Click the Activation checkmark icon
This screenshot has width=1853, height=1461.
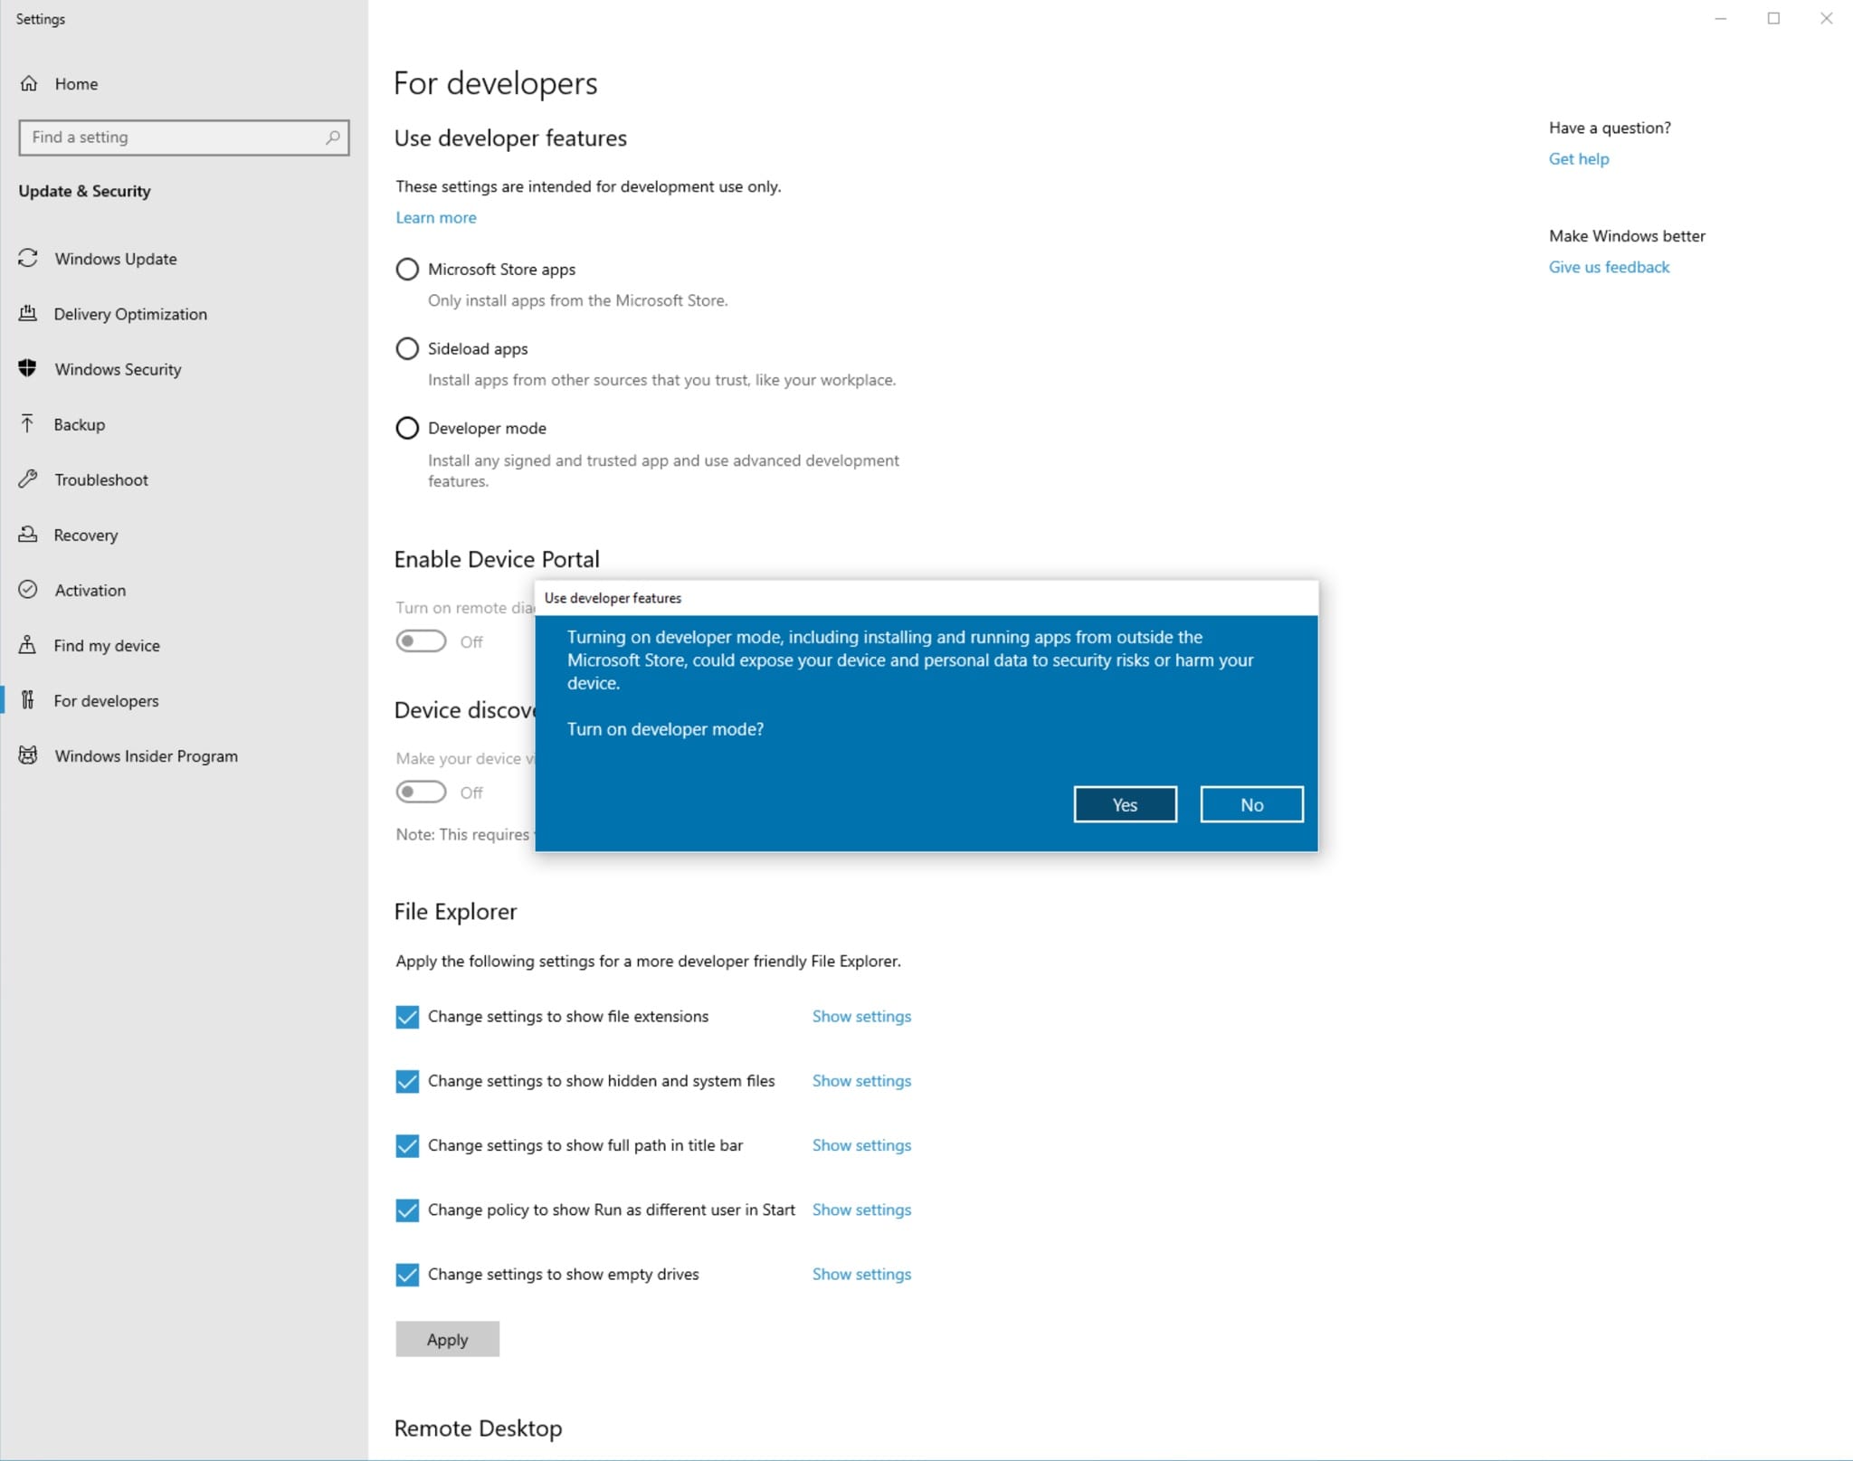coord(28,590)
